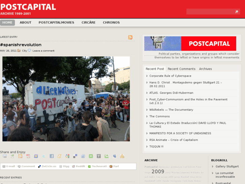Open La comunitat inconfessable blogroll link
The width and height of the screenshot is (245, 184).
point(225,175)
